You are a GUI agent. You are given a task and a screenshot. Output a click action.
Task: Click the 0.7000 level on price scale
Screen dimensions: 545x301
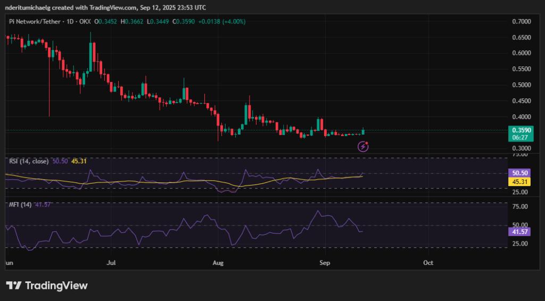coord(519,22)
